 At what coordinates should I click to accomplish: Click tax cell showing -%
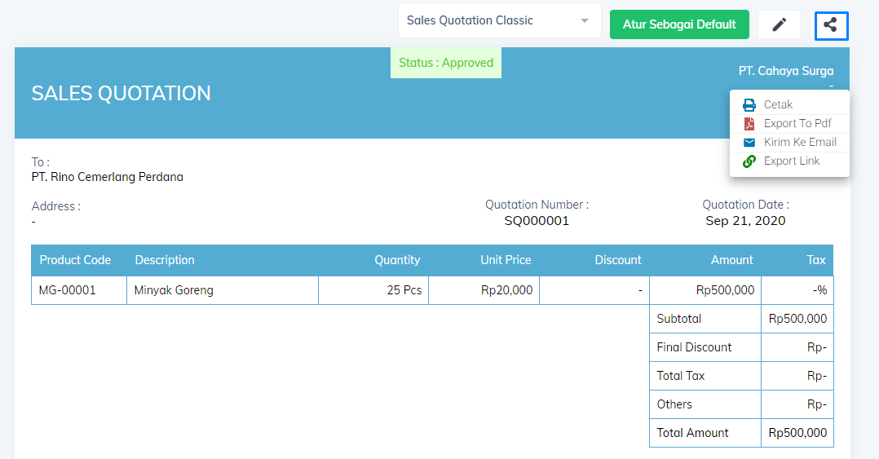[797, 290]
